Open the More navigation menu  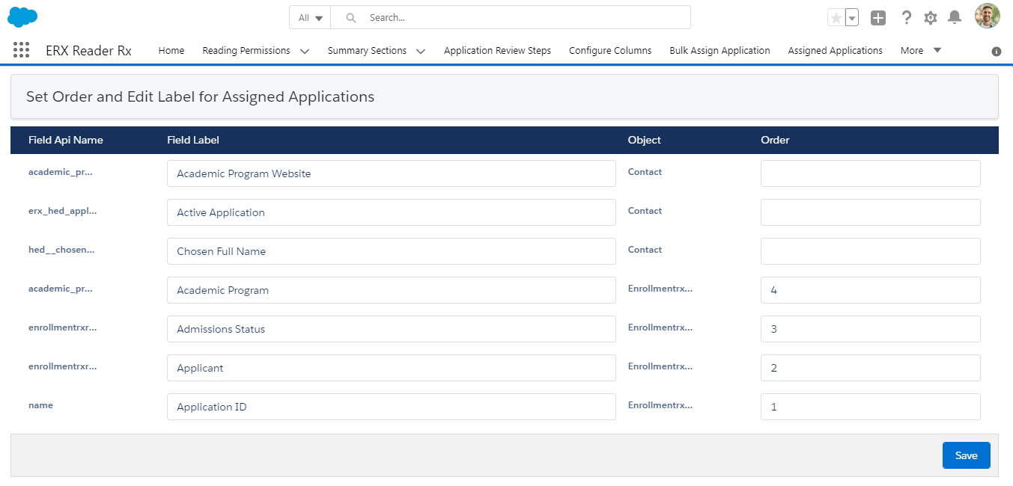click(x=920, y=50)
